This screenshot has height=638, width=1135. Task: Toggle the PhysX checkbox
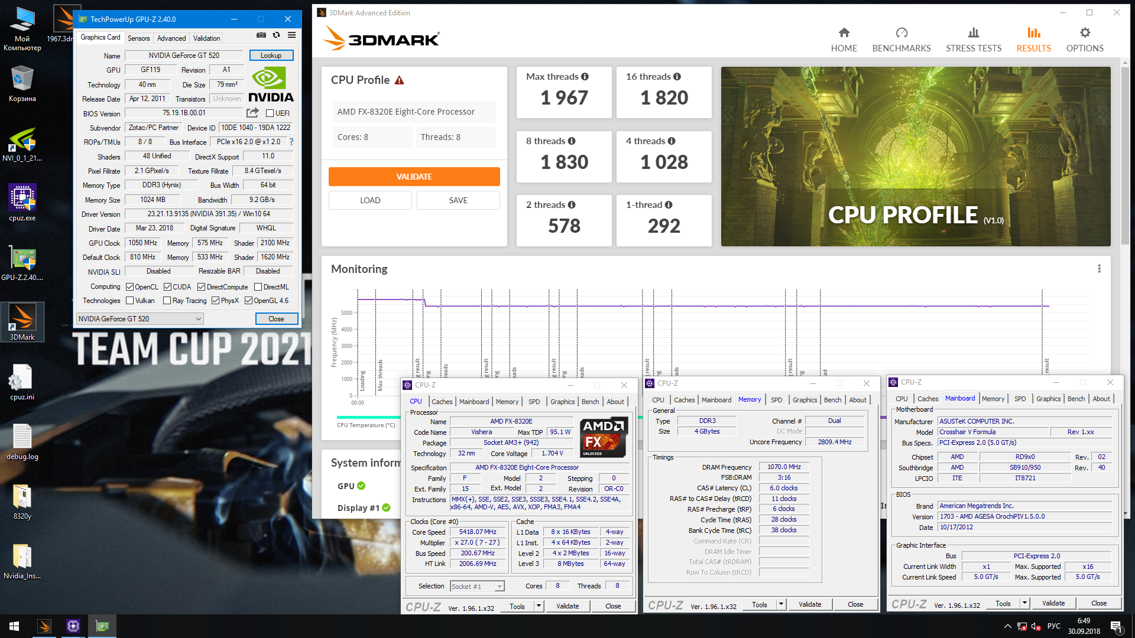point(215,301)
